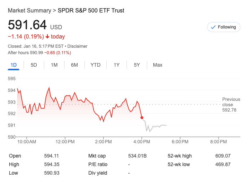Click the Market Summary breadcrumb
This screenshot has height=180, width=246.
[x=29, y=11]
